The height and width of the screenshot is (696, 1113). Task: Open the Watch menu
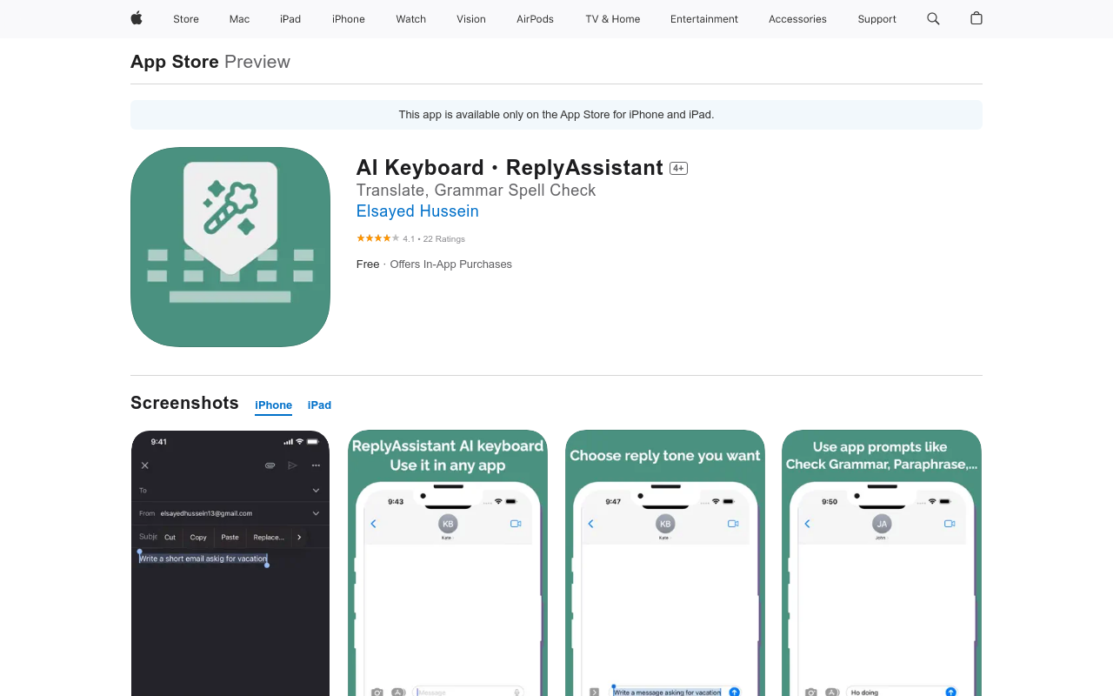pos(410,19)
